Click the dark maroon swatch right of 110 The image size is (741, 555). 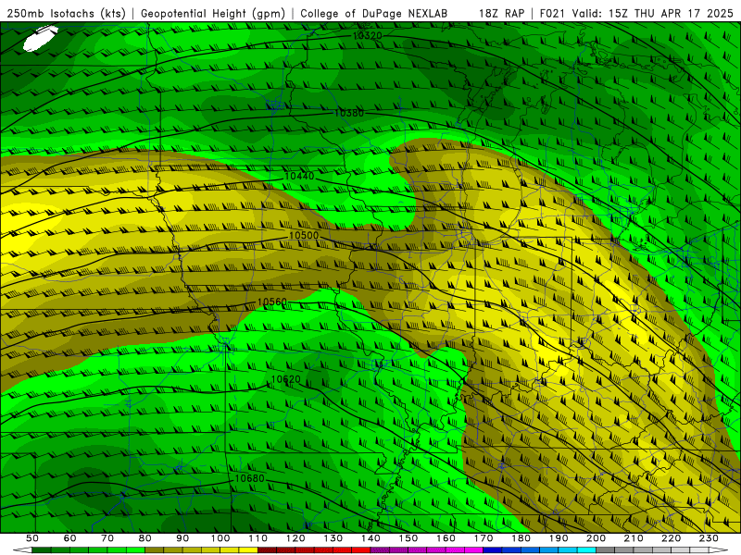[x=267, y=550]
